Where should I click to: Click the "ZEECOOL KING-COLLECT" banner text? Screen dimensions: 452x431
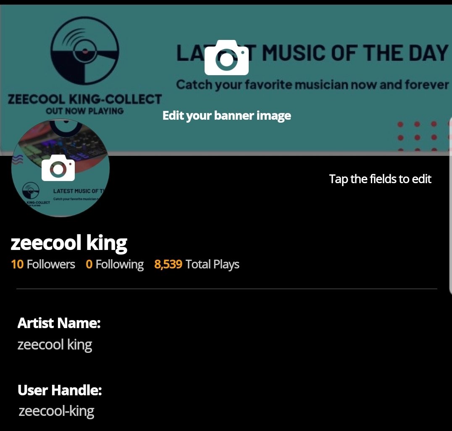coord(84,100)
